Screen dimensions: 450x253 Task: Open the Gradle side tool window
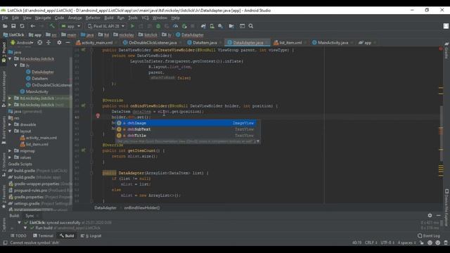[x=446, y=51]
